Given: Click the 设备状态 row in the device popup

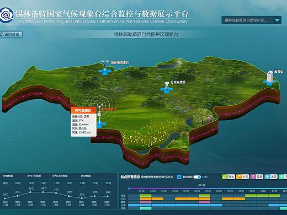Looking at the screenshot, I should pyautogui.click(x=81, y=116).
